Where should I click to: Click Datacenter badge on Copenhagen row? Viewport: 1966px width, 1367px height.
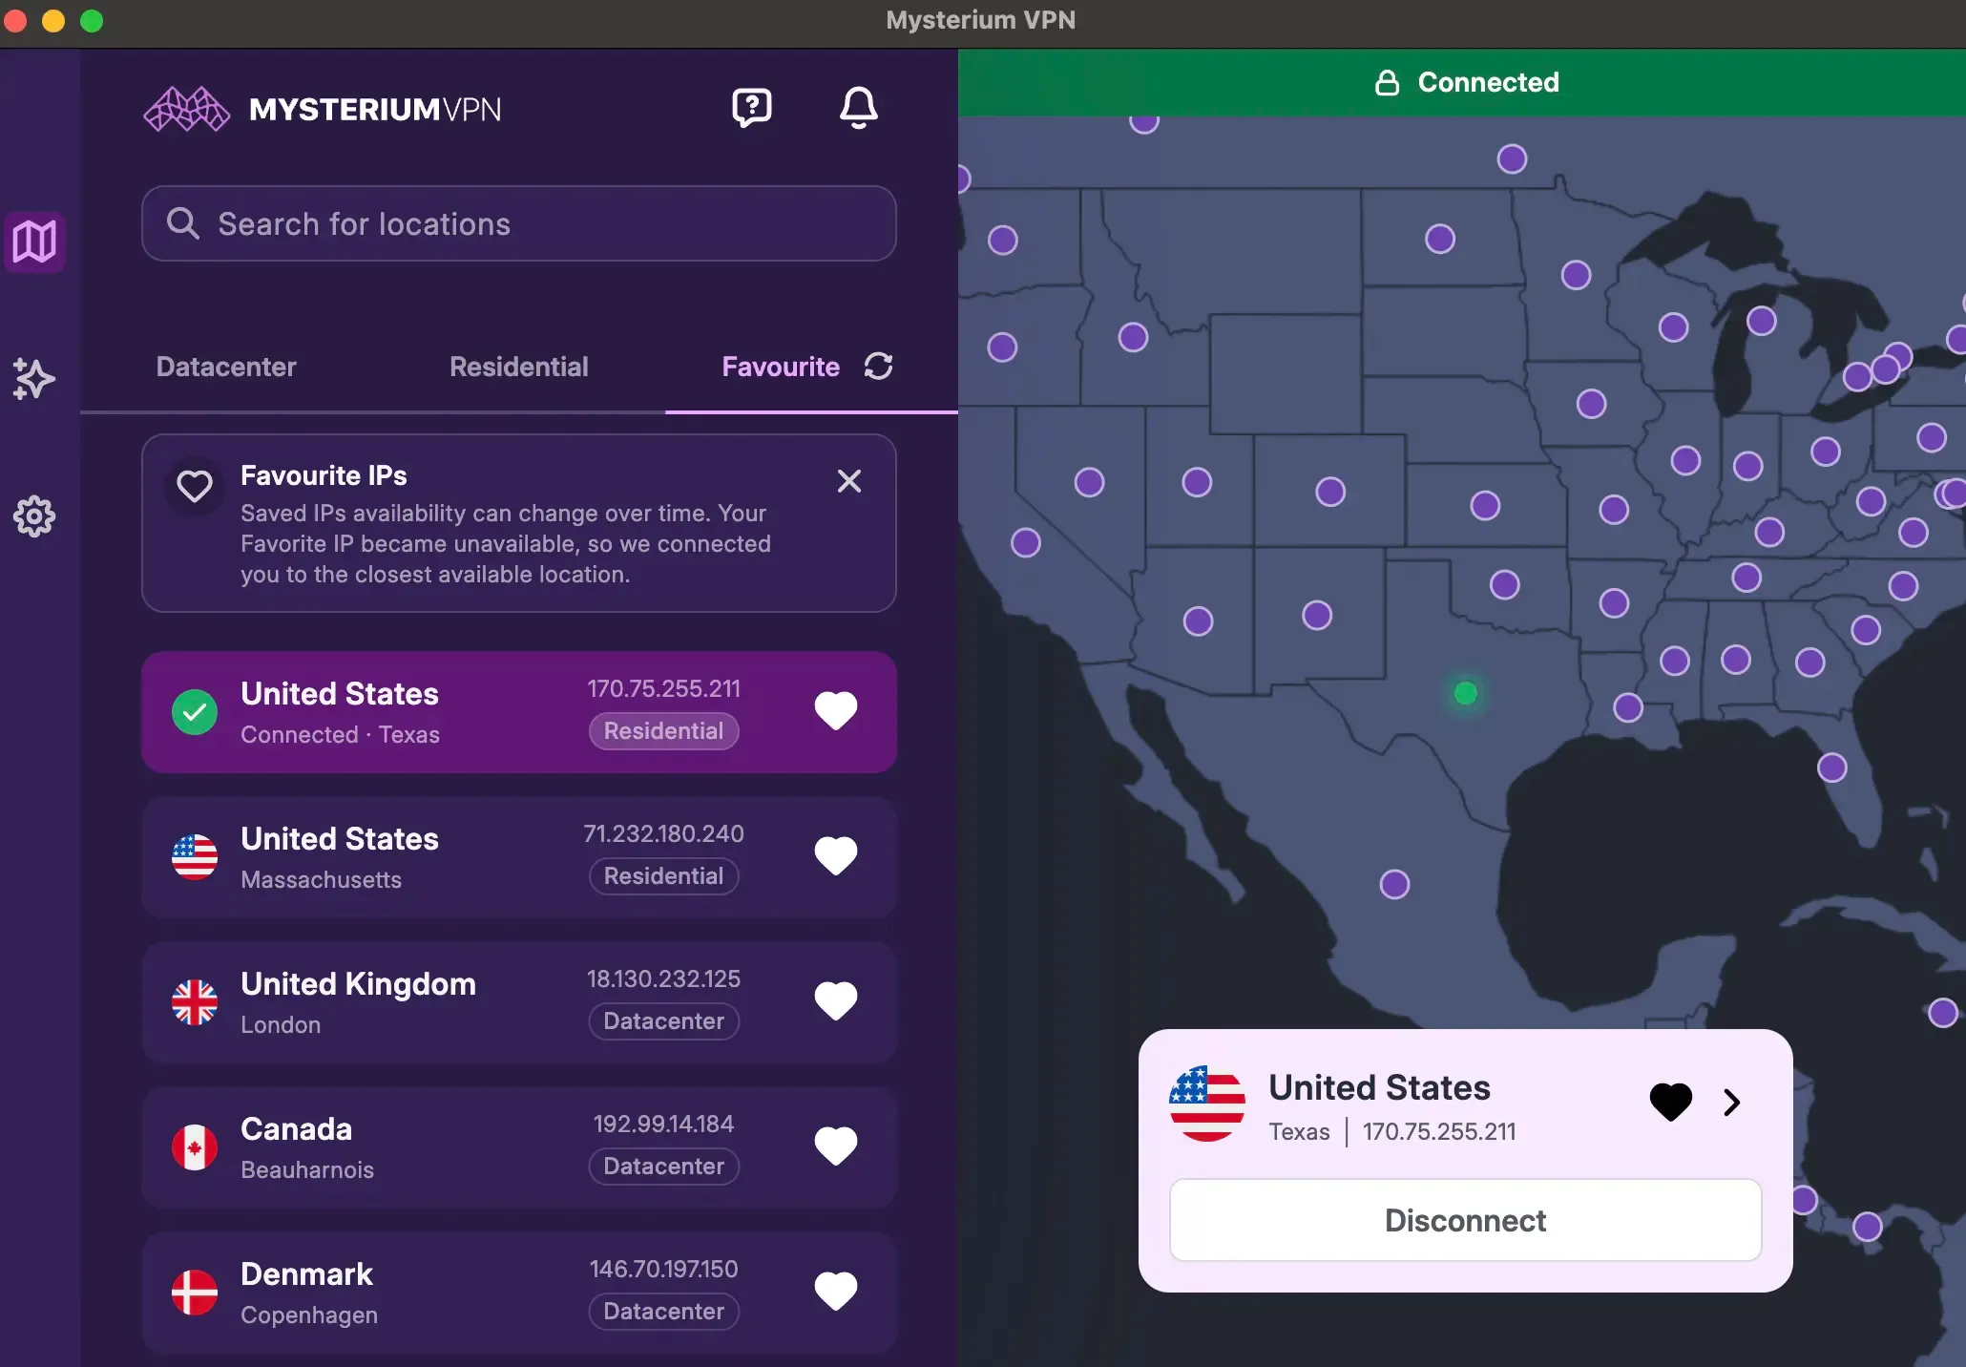(664, 1312)
